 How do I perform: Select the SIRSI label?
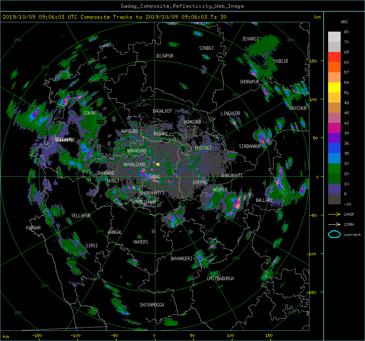(92, 246)
